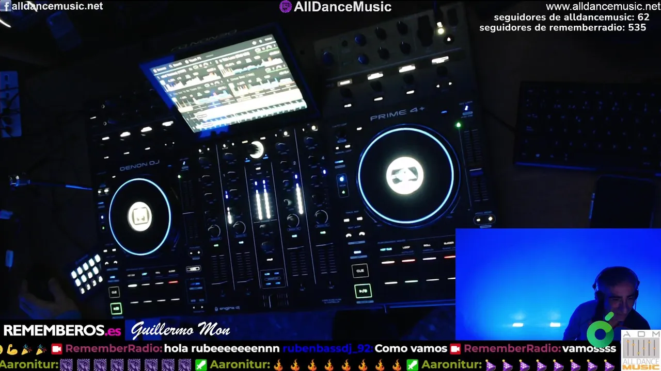
Task: Click the right deck CUE button
Action: (x=360, y=271)
